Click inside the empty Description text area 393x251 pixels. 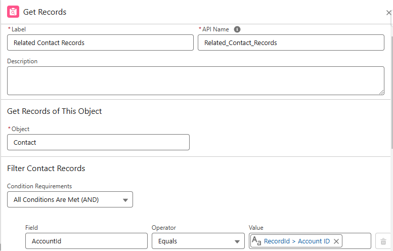tap(196, 81)
